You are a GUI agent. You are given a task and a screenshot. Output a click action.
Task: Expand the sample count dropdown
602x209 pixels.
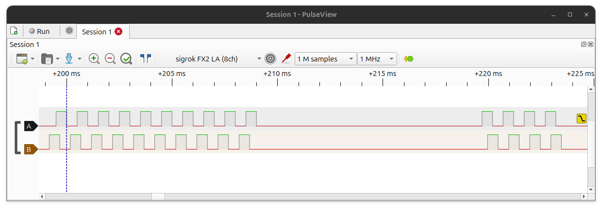pyautogui.click(x=325, y=59)
